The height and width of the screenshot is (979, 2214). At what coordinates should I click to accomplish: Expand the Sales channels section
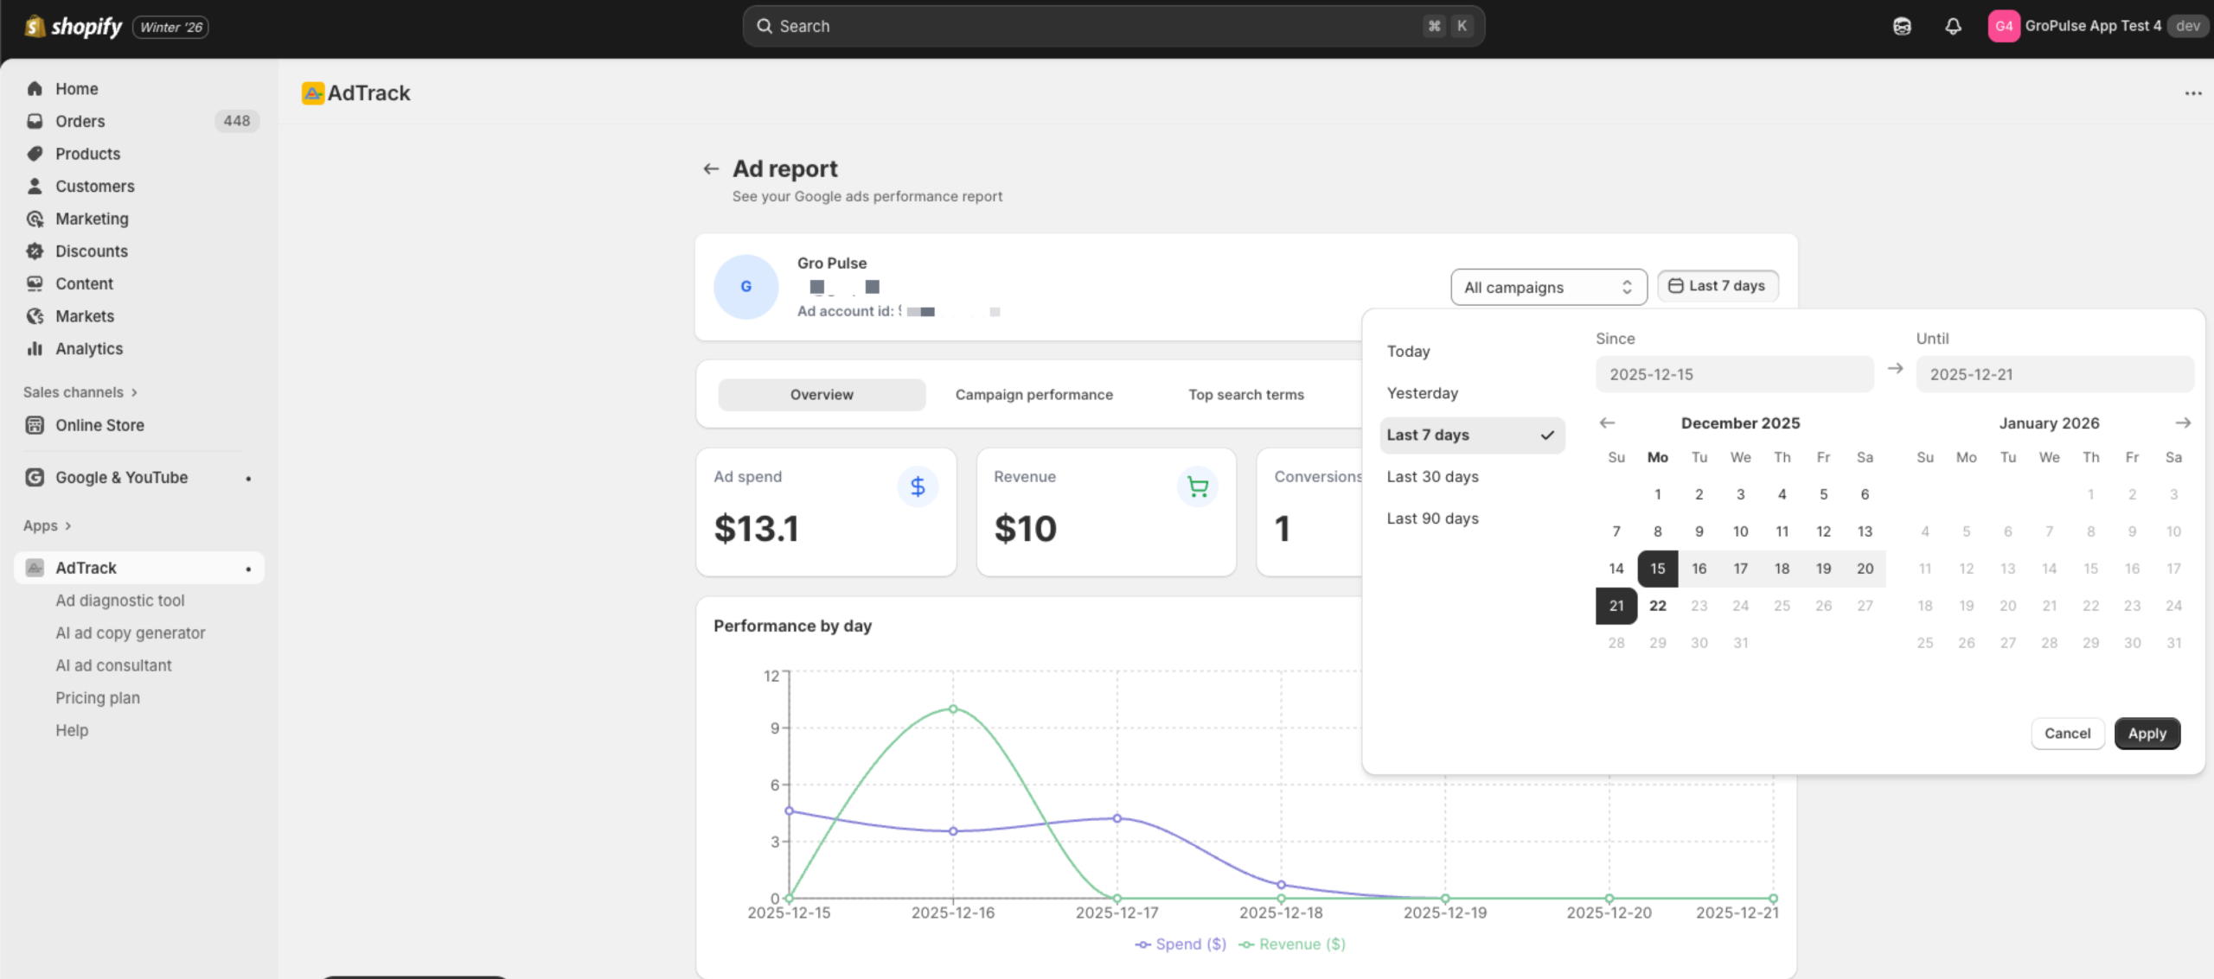[80, 392]
